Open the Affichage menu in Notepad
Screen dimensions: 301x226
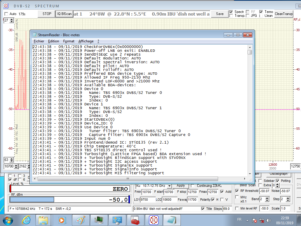86,41
